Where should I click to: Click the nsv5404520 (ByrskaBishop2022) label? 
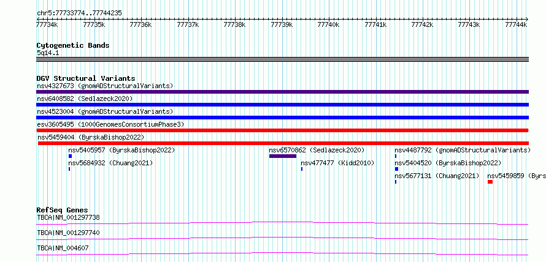pos(448,163)
